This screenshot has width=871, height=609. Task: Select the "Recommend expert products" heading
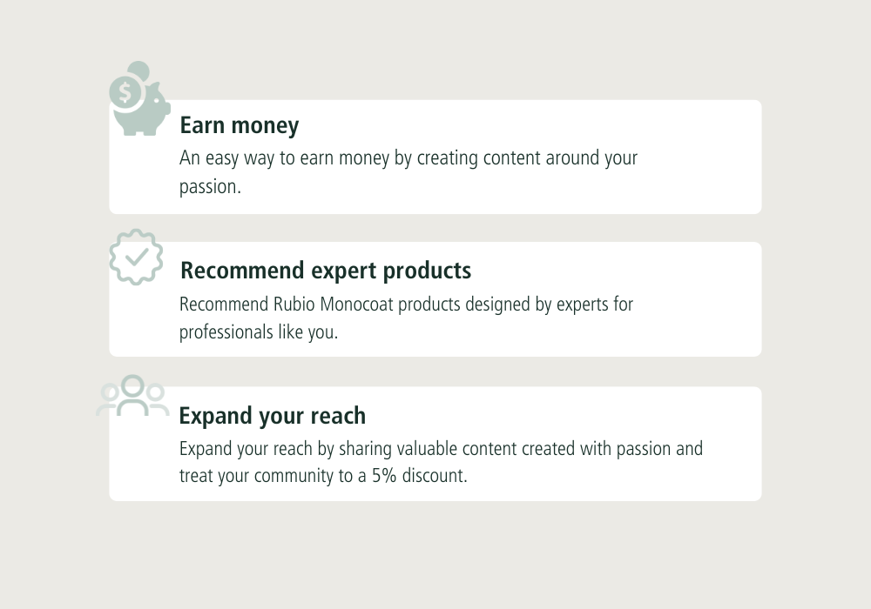click(x=326, y=271)
